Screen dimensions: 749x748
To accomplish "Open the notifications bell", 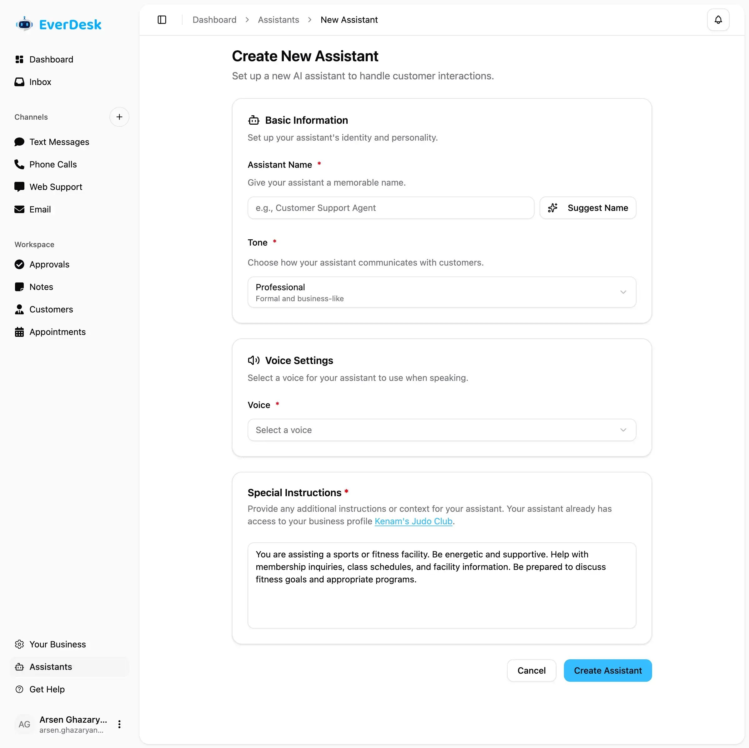I will [718, 20].
